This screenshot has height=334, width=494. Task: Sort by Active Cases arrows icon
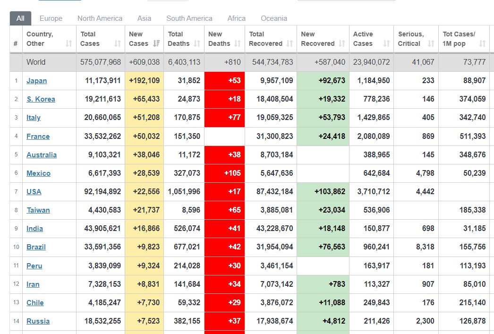click(x=387, y=43)
